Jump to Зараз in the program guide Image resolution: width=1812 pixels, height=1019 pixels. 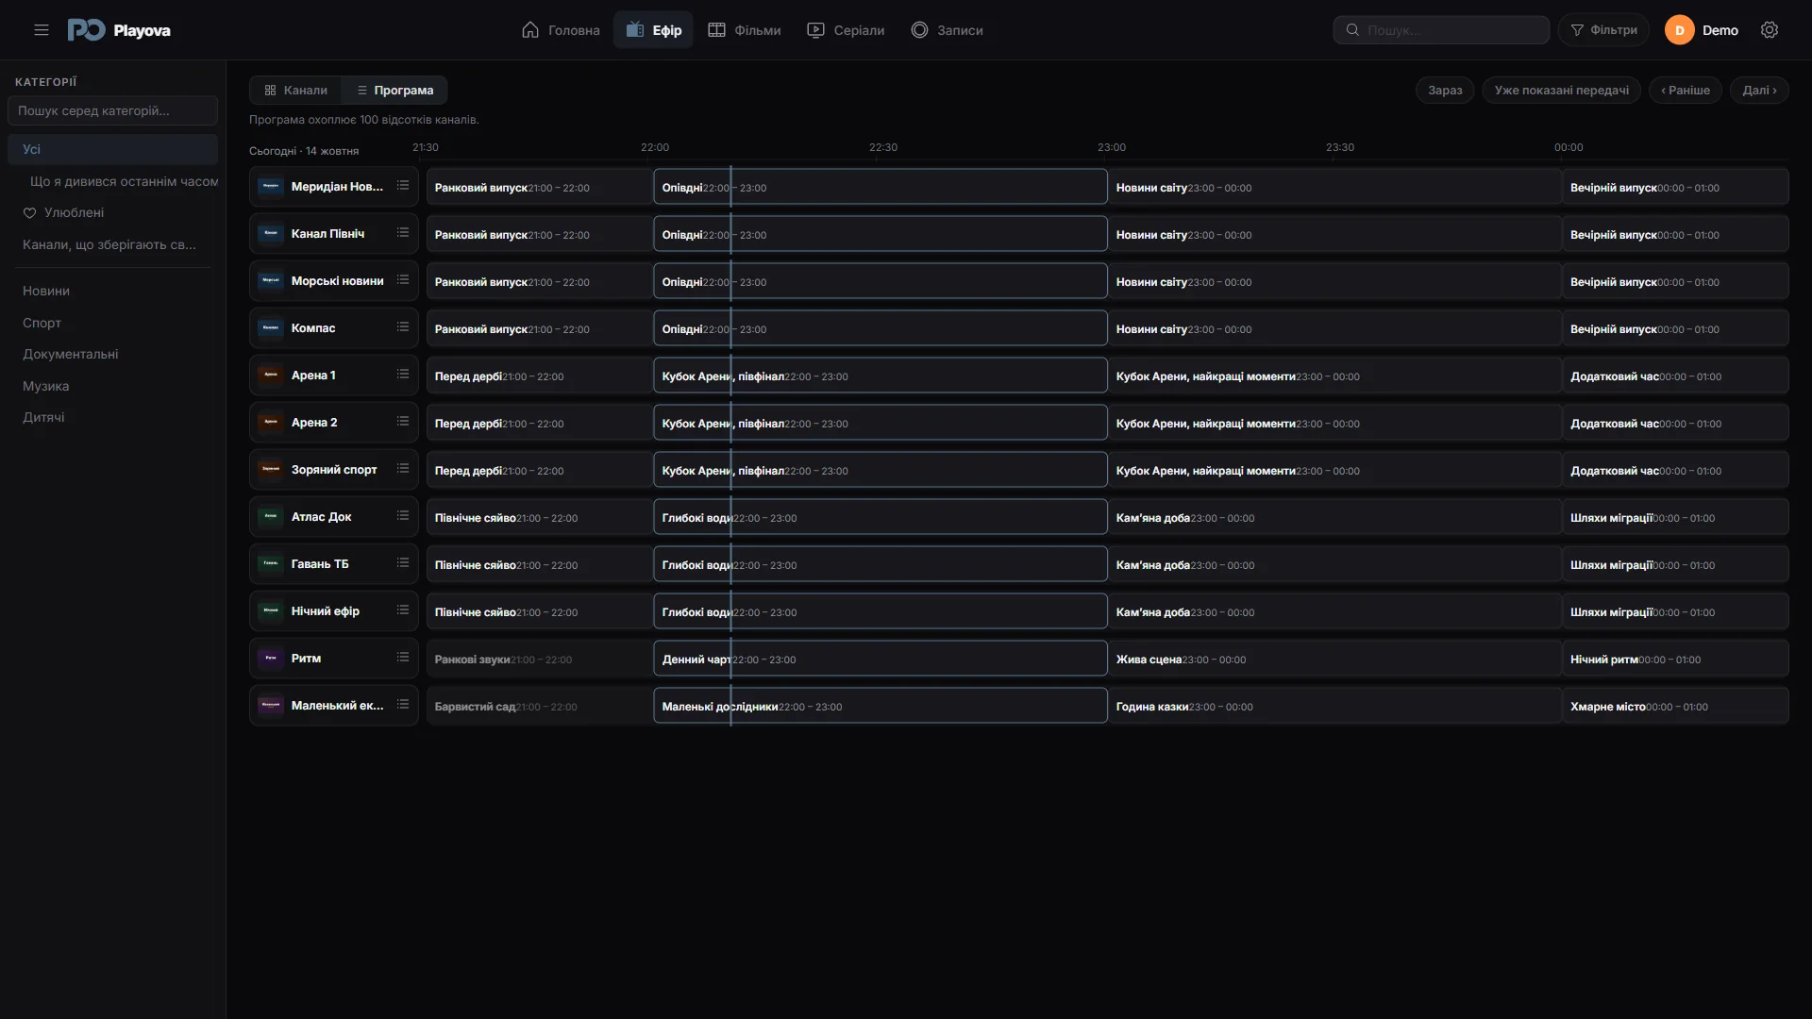[x=1445, y=91]
